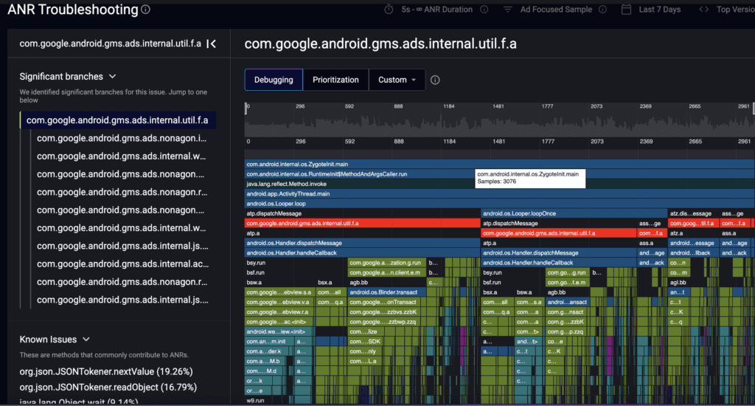Jump to com.google.android.gms.ads.nonagon.i... branch
The height and width of the screenshot is (406, 755).
coord(122,138)
